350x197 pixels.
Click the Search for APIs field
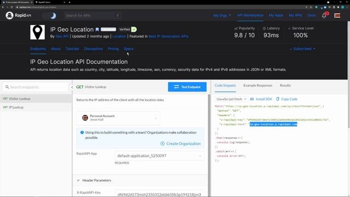(92, 15)
